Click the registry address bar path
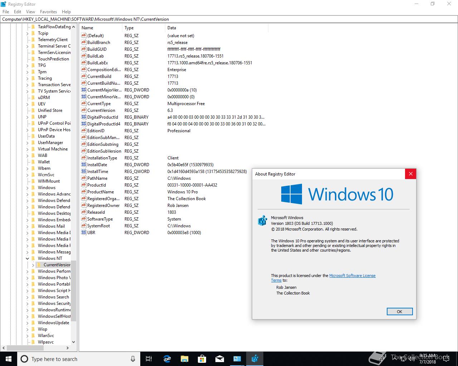The image size is (458, 366). [229, 19]
